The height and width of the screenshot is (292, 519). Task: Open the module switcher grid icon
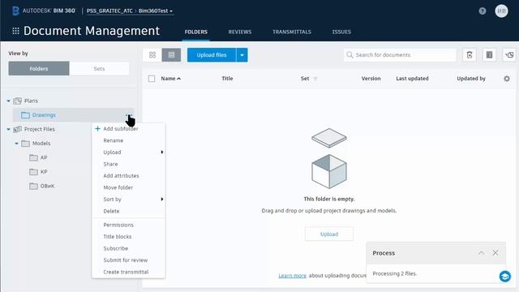15,31
